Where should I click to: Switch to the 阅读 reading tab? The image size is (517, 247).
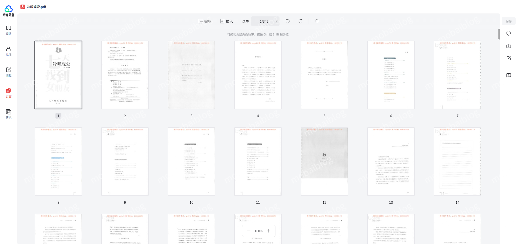9,30
